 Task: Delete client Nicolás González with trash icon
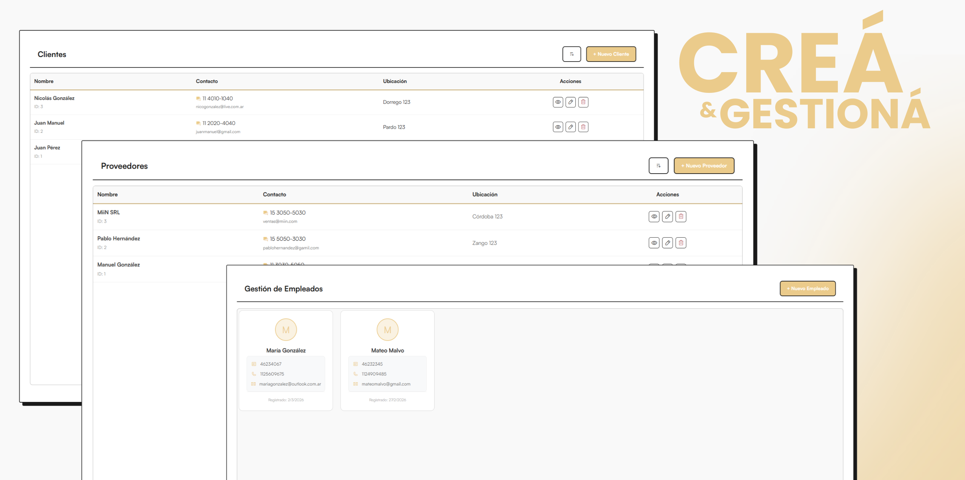pos(583,102)
